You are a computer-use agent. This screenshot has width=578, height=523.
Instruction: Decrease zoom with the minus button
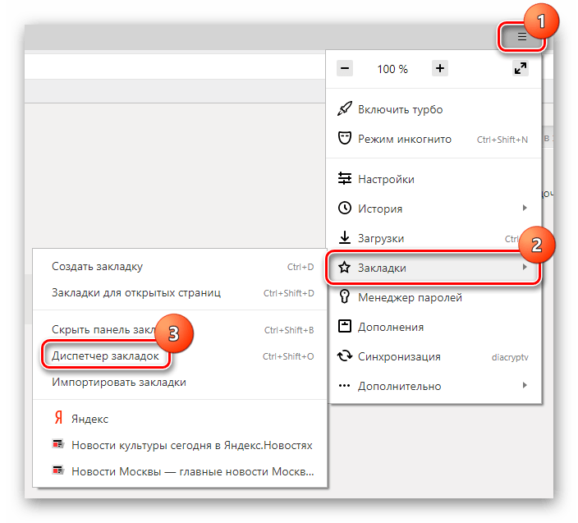pyautogui.click(x=345, y=68)
